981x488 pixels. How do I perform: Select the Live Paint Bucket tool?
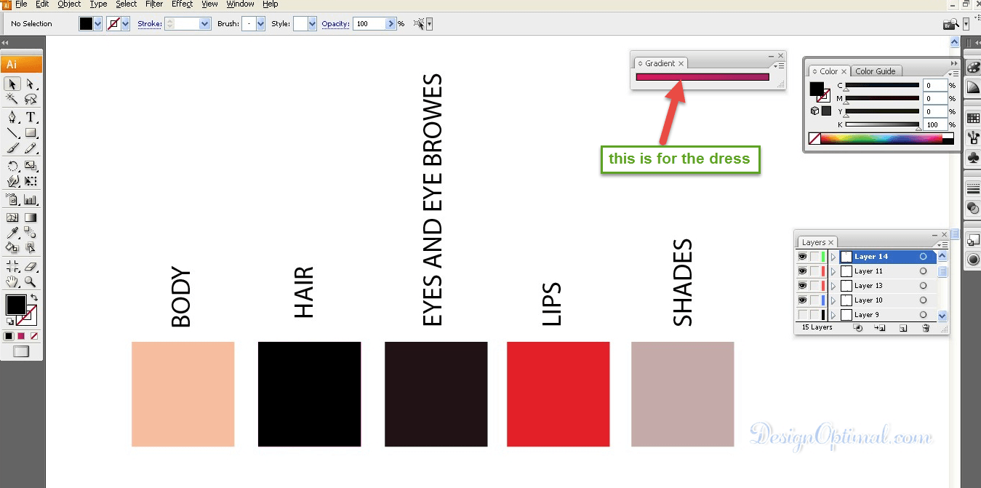(12, 248)
